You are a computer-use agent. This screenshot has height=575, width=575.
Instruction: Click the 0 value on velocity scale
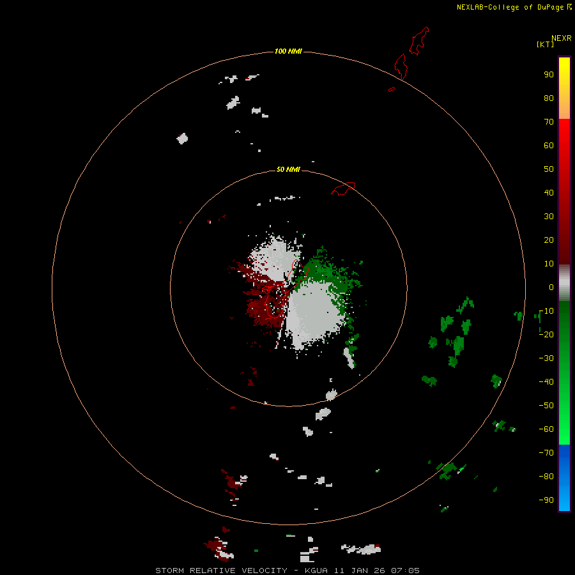point(551,287)
